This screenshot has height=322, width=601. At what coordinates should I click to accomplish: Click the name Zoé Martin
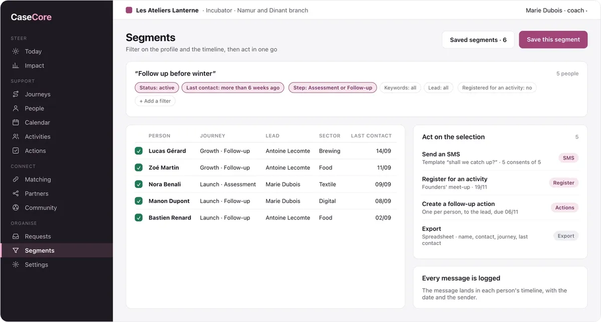point(164,167)
